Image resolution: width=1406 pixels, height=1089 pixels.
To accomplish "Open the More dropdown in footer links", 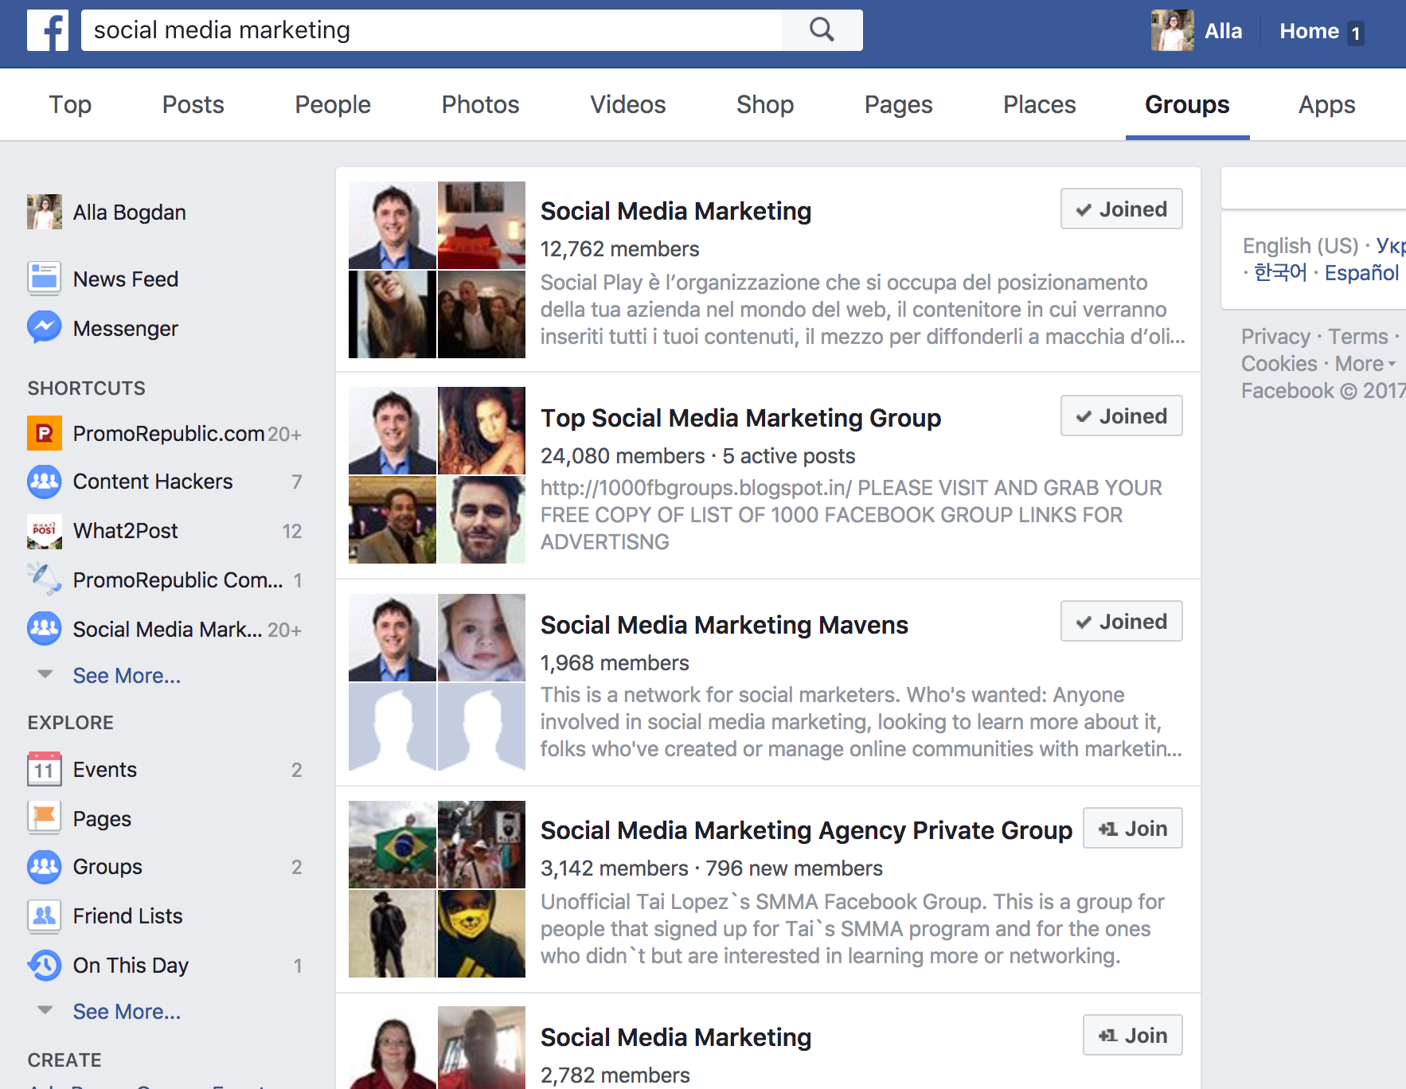I will pos(1365,364).
